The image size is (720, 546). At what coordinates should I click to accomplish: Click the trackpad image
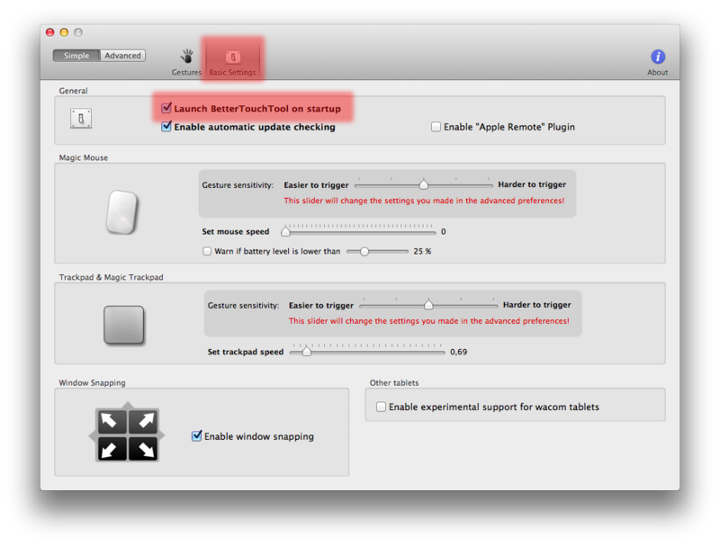[x=123, y=325]
